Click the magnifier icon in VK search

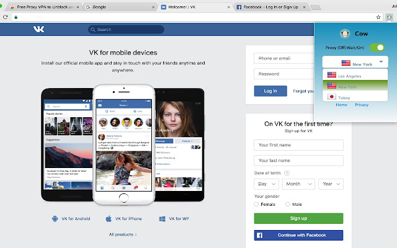(93, 30)
